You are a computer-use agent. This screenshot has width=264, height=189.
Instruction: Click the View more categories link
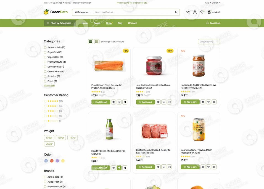pyautogui.click(x=49, y=85)
